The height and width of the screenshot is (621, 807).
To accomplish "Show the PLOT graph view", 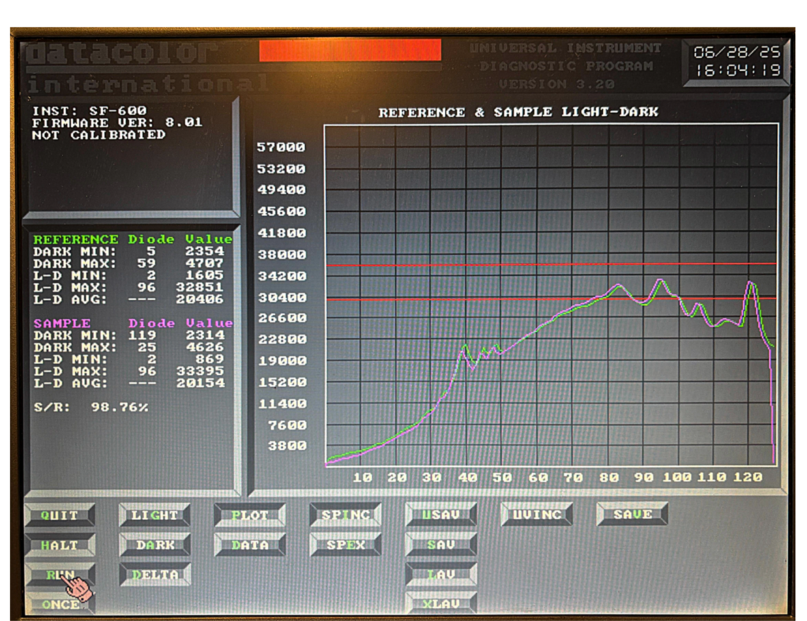I will [250, 515].
